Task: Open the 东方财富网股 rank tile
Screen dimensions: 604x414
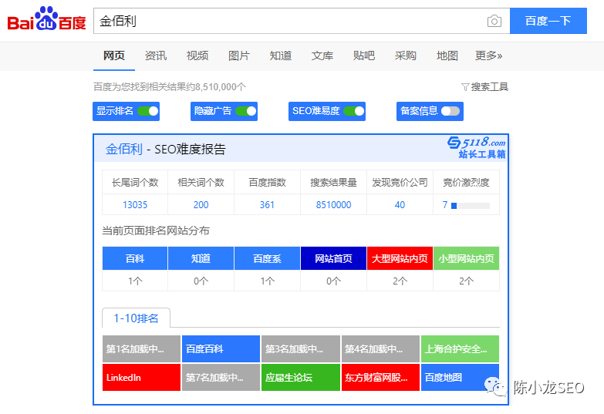Action: [380, 378]
